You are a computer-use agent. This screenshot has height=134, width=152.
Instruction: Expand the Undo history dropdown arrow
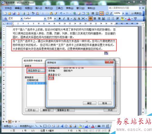click(x=64, y=13)
